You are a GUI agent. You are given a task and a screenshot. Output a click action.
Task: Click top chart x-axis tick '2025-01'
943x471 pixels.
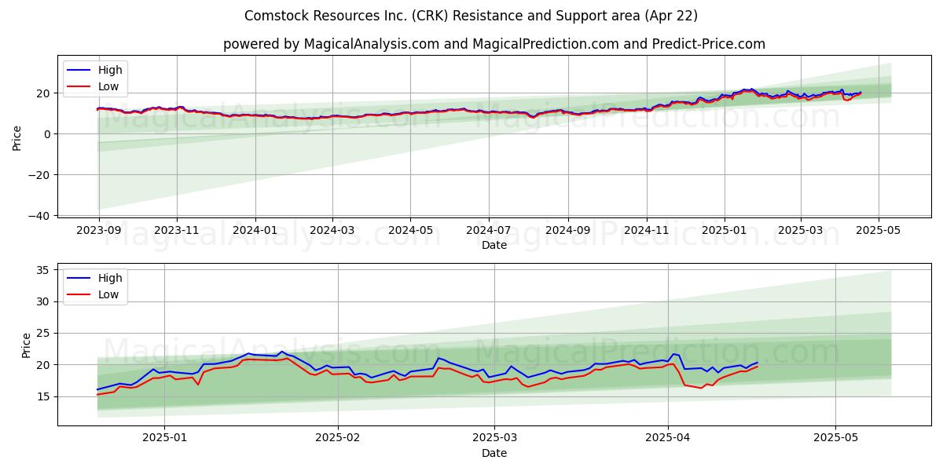point(725,232)
